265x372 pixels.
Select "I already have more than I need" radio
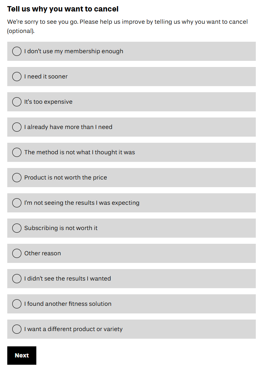(x=17, y=127)
